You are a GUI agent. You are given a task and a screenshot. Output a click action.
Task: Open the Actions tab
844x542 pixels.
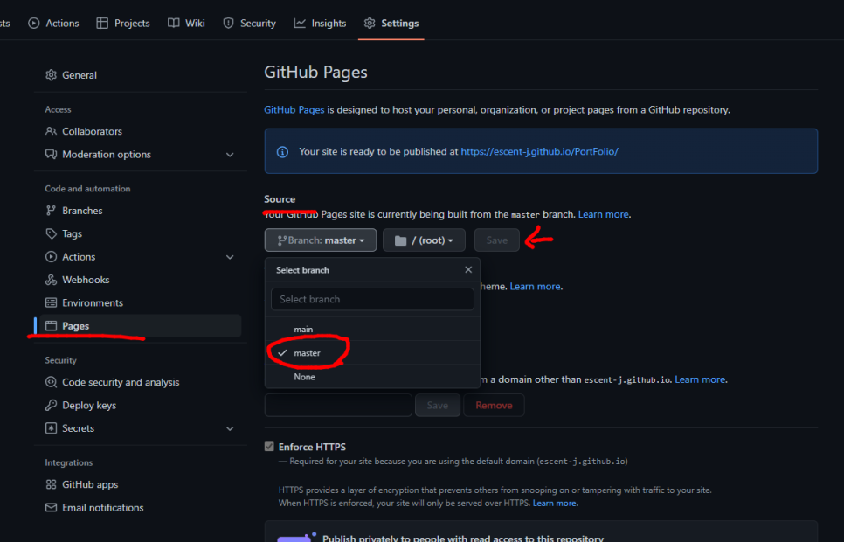point(53,24)
